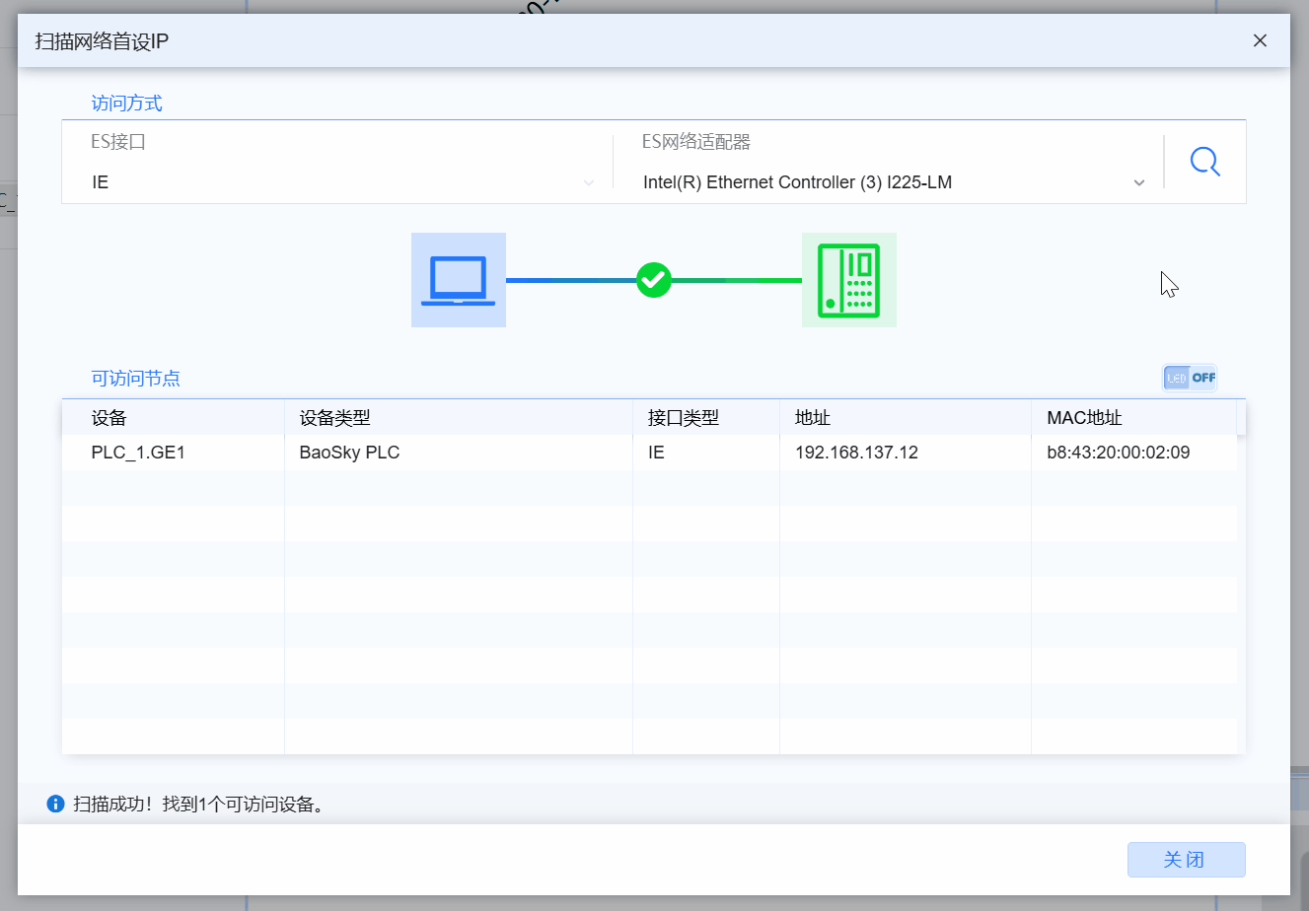Toggle the LED OFF switch

click(x=1190, y=378)
